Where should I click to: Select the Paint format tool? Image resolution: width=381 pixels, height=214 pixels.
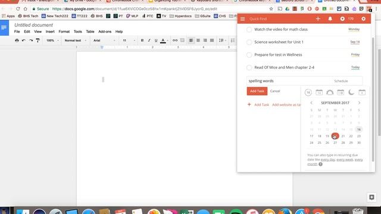[38, 40]
